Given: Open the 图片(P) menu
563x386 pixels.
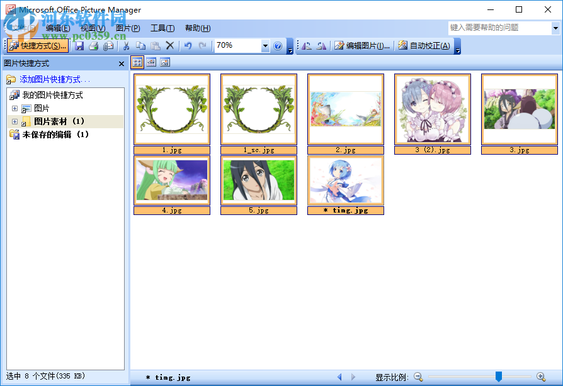Looking at the screenshot, I should (128, 28).
